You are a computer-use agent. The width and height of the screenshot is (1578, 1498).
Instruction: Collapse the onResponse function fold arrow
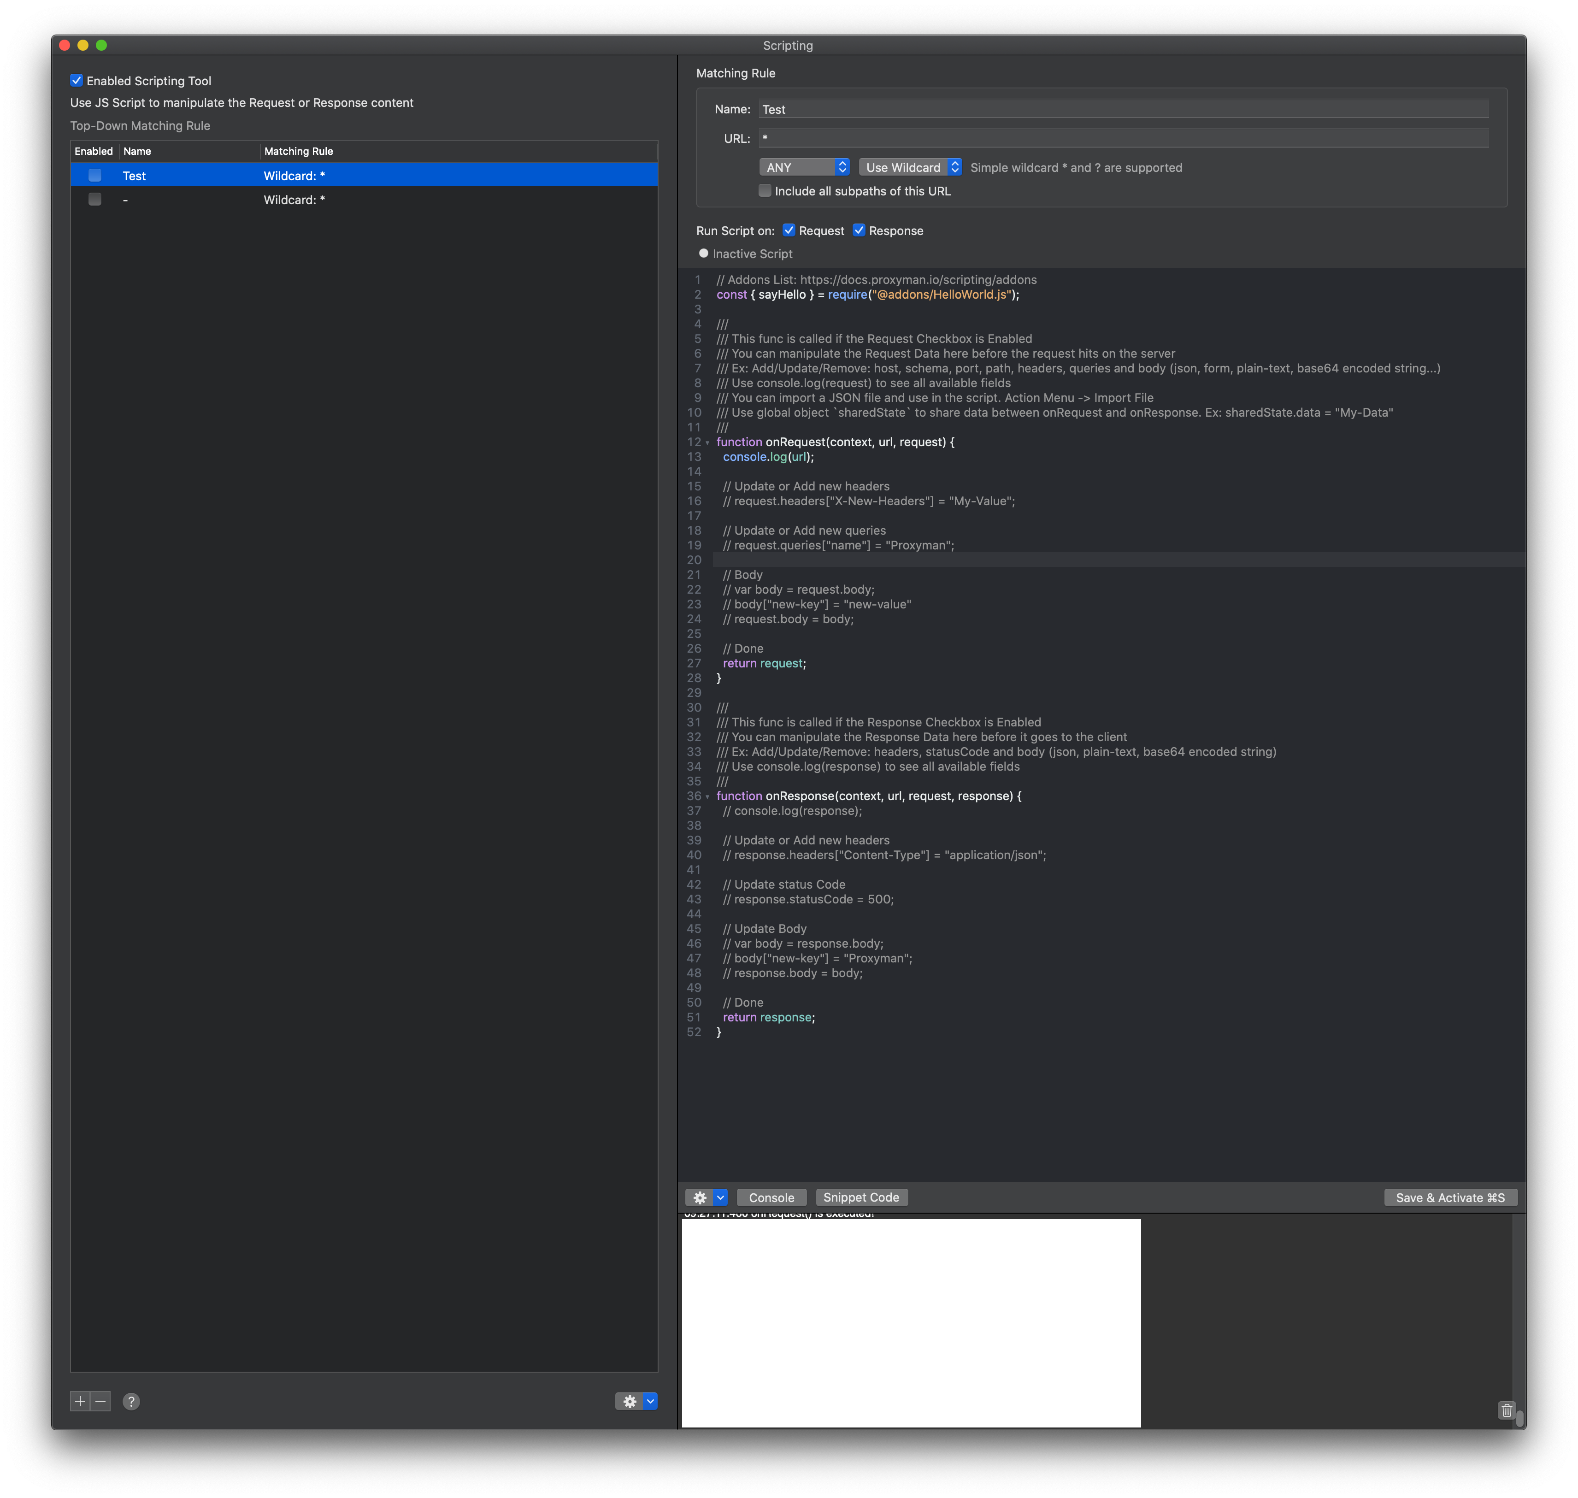[707, 797]
